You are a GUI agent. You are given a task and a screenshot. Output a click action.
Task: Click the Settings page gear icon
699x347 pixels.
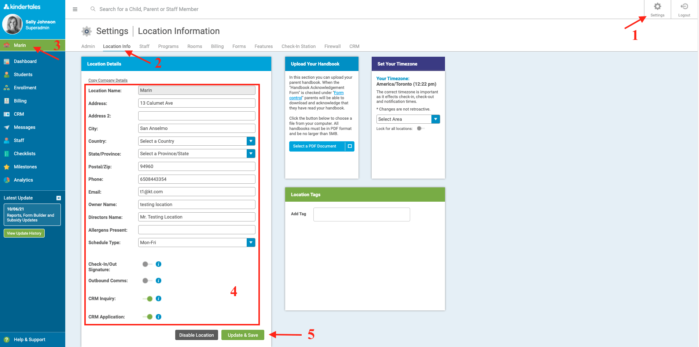tap(87, 31)
